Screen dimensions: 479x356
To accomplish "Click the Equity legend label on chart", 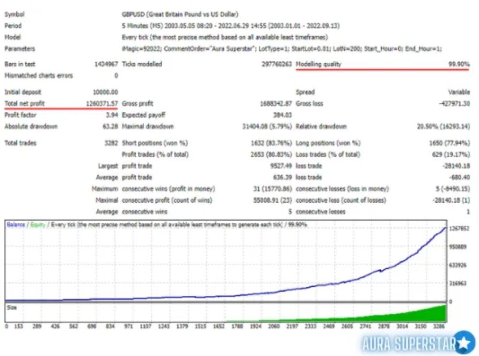I will (38, 224).
